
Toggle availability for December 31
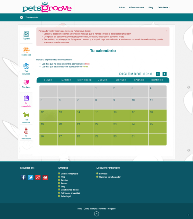(139, 139)
